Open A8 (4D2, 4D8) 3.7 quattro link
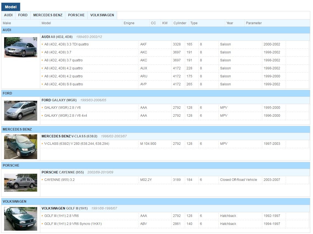313x234 pixels. coord(63,60)
